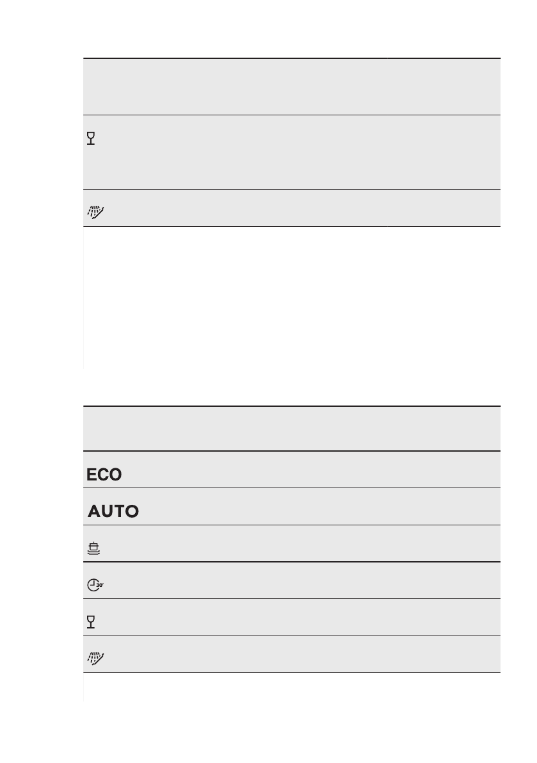Click the empty header row of the lower table
537x763 pixels.
[291, 428]
